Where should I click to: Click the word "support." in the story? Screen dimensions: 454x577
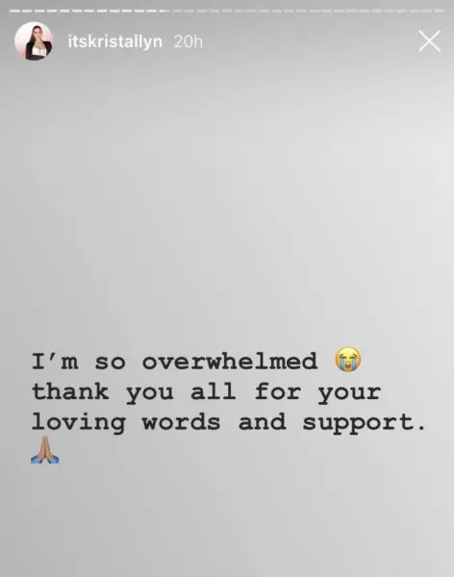point(364,423)
